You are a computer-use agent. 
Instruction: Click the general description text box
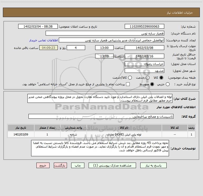(x=100, y=99)
